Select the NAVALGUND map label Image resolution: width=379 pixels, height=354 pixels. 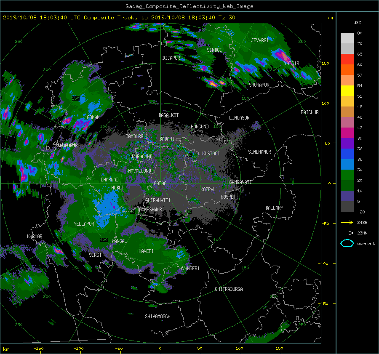pyautogui.click(x=139, y=171)
